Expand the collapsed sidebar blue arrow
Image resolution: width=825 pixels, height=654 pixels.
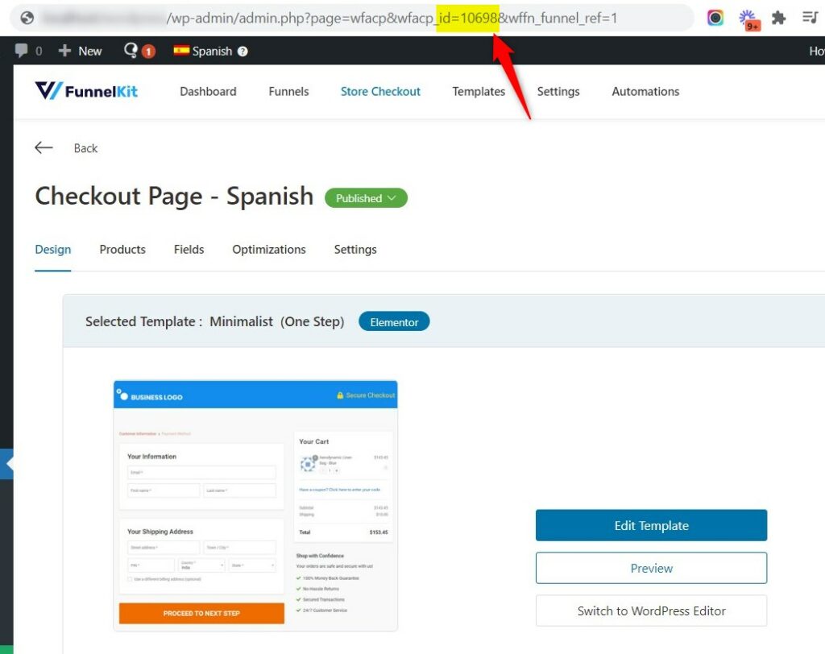tap(6, 464)
